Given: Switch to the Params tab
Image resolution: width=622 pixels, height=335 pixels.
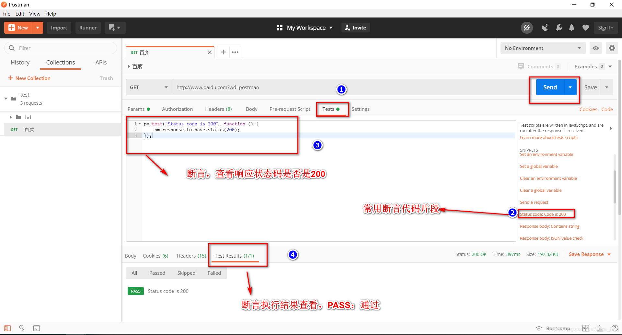Looking at the screenshot, I should pyautogui.click(x=139, y=109).
